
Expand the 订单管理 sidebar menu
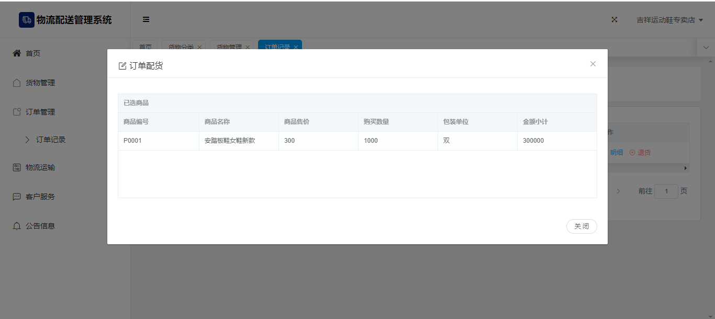tap(40, 112)
